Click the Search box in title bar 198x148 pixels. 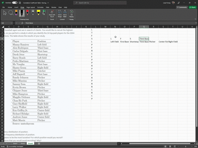click(x=100, y=3)
